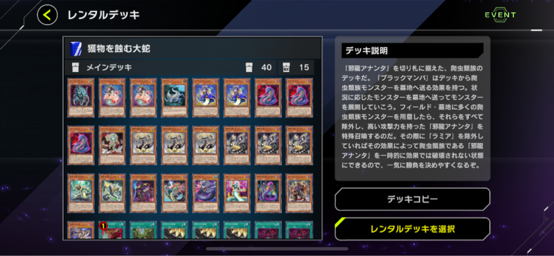The width and height of the screenshot is (554, 256).
Task: Select the first card in top row
Action: [x=81, y=98]
